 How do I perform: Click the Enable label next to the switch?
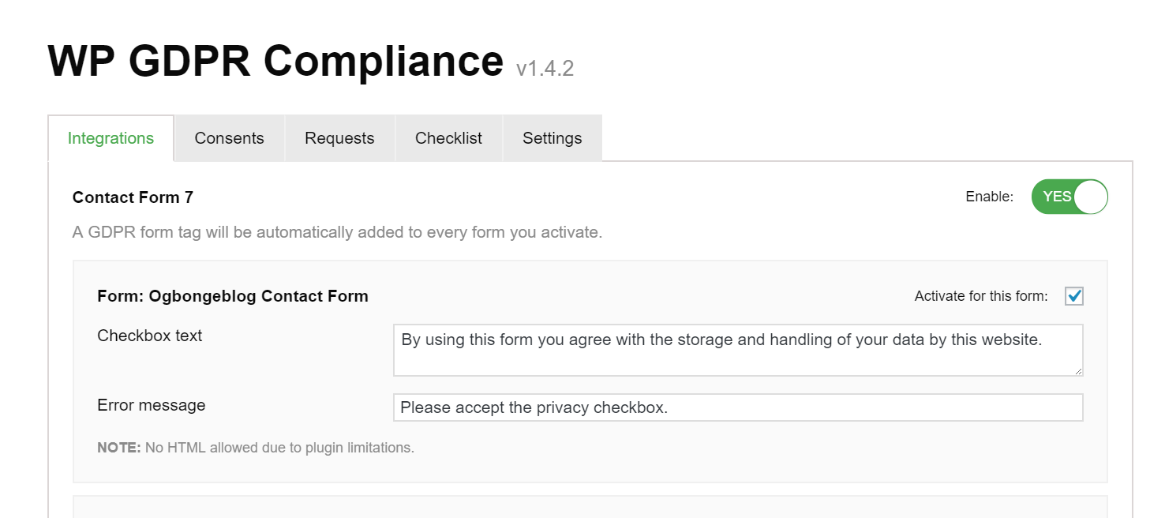click(989, 197)
